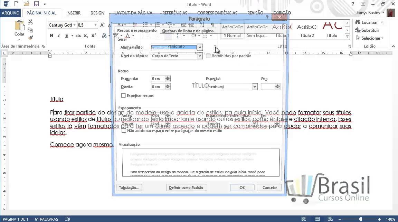Image resolution: width=398 pixels, height=222 pixels.
Task: Click the open folder icon in quick access
Action: (x=26, y=4)
